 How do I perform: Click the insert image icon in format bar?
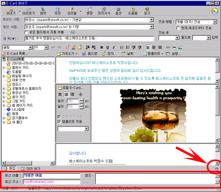click(x=180, y=47)
